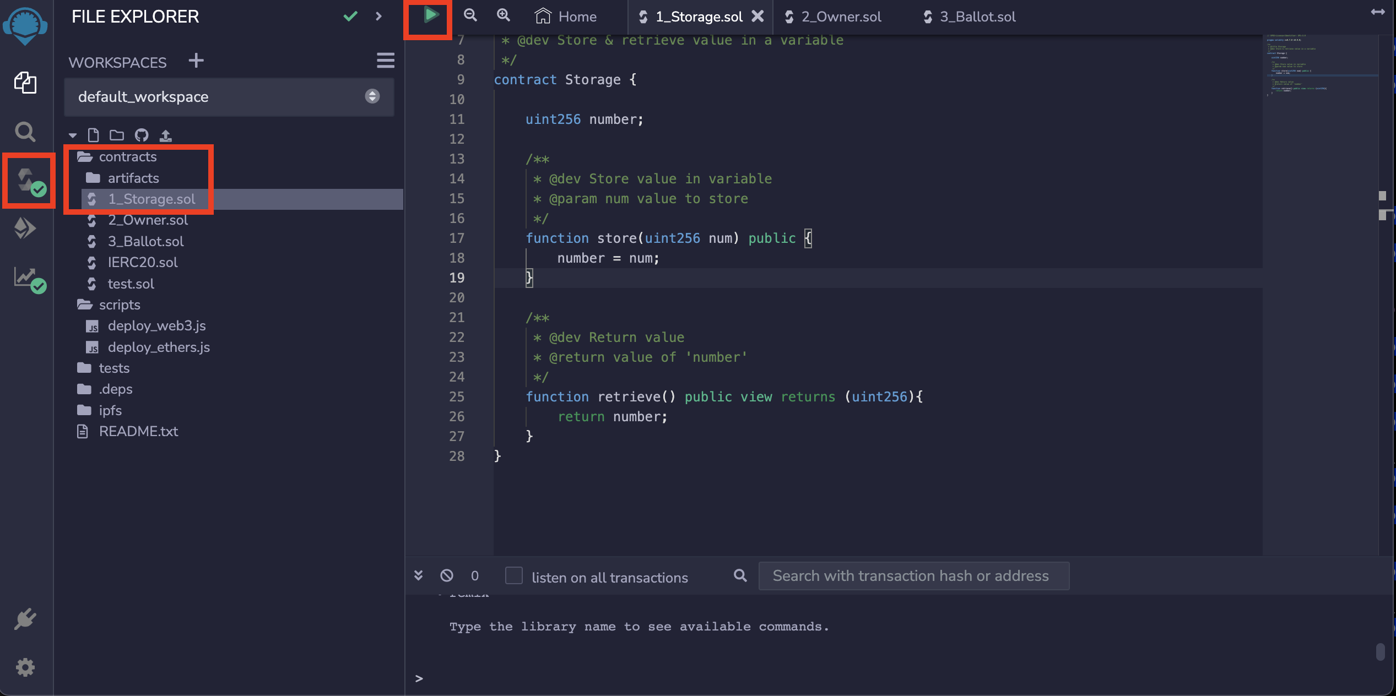Click the 'function store' declaration line
This screenshot has height=696, width=1396.
click(669, 238)
